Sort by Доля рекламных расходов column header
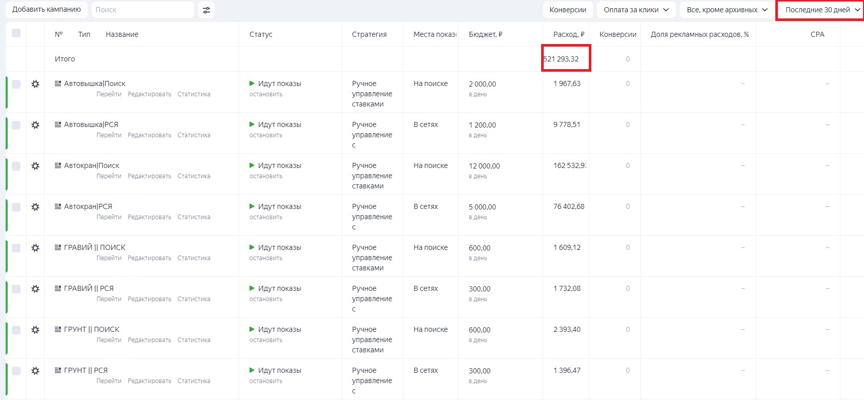This screenshot has height=400, width=864. click(x=700, y=34)
